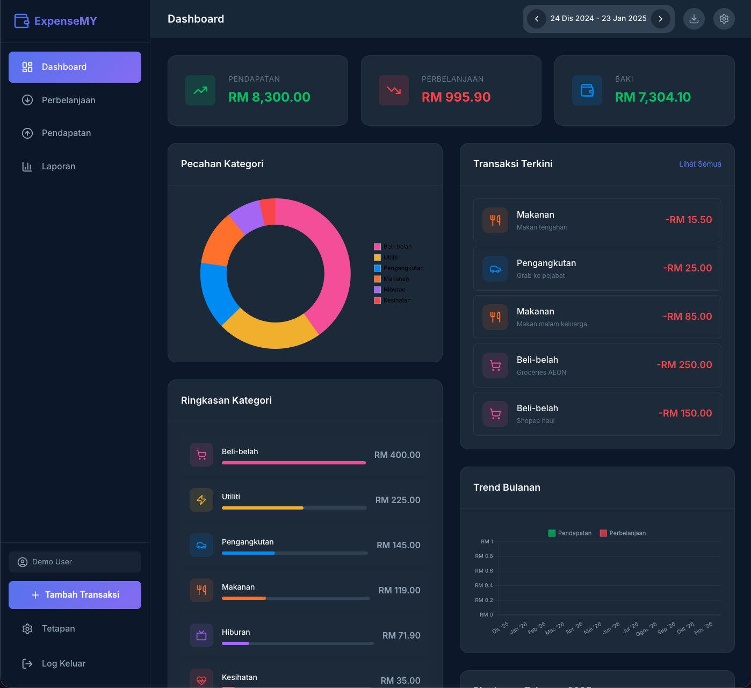The height and width of the screenshot is (688, 751).
Task: Click the Makanan cutlery icon in Transaksi Terkini
Action: tap(495, 220)
